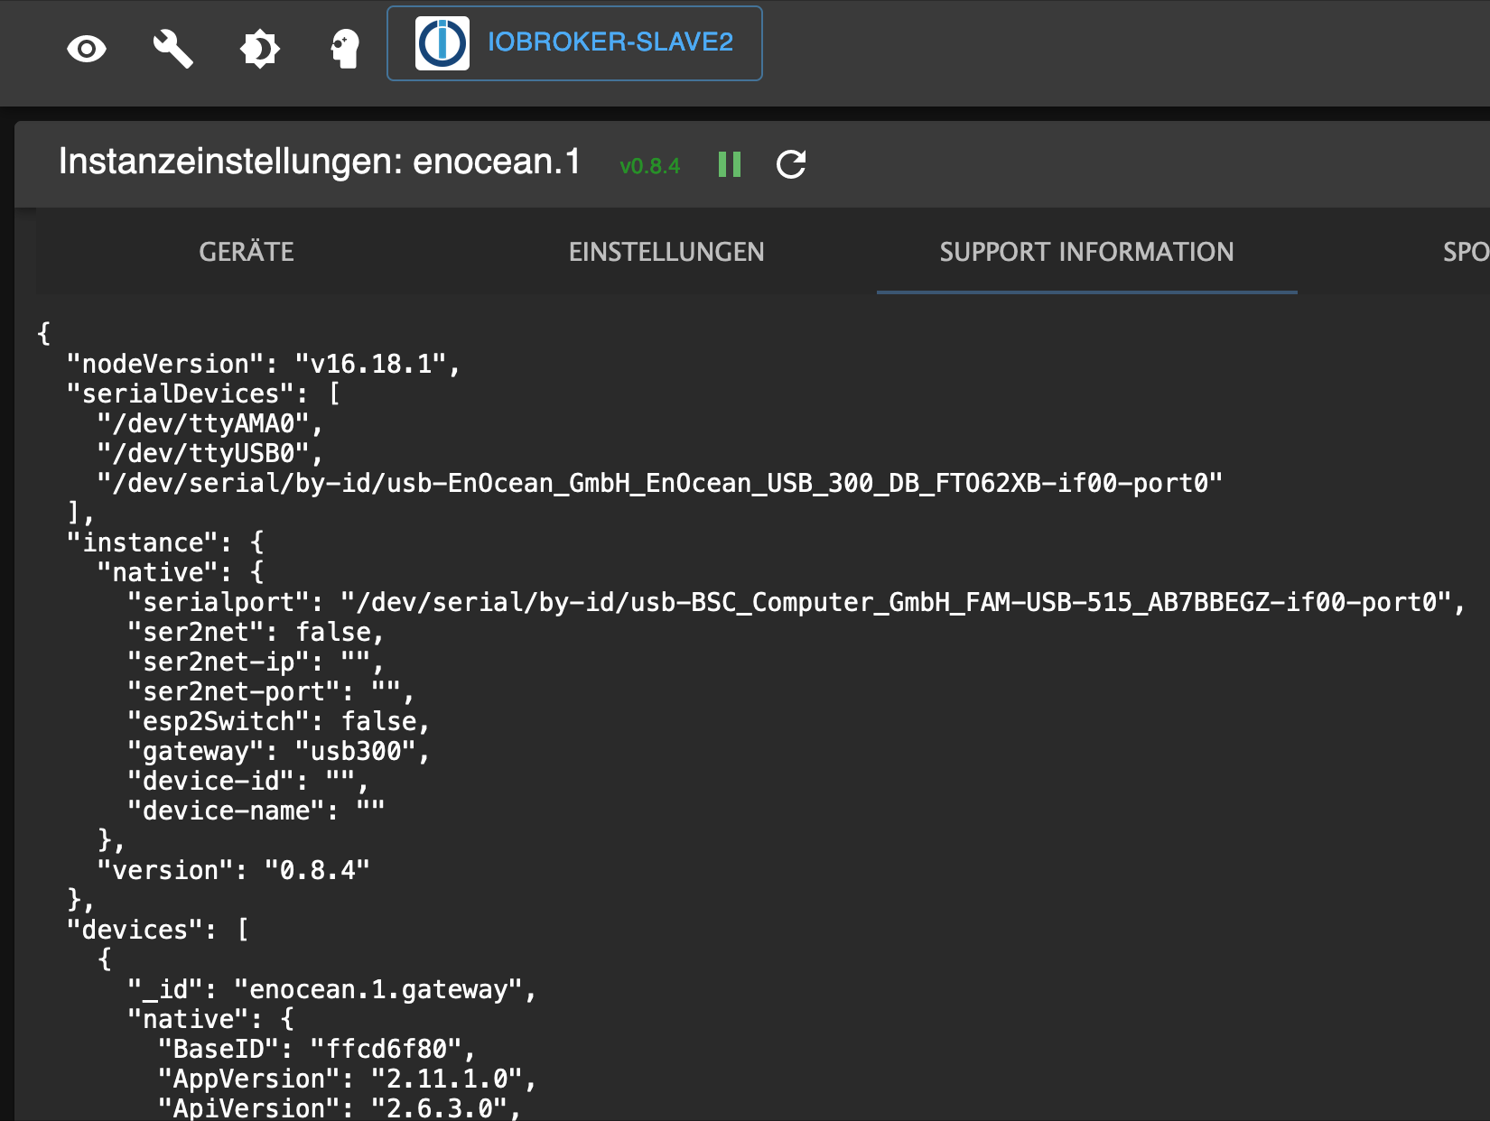Click the "esp2Switch": false line

click(x=279, y=721)
